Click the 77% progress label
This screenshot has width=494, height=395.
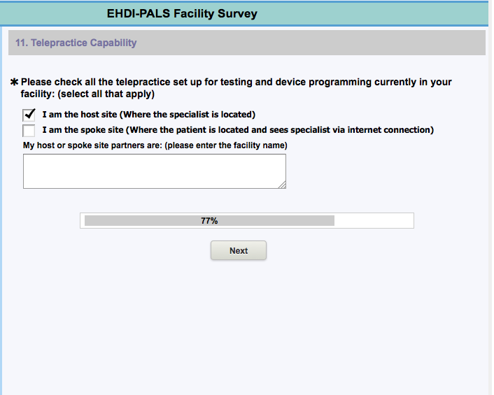[x=209, y=221]
